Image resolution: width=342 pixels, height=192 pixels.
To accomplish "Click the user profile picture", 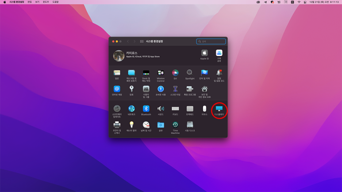I will [119, 56].
